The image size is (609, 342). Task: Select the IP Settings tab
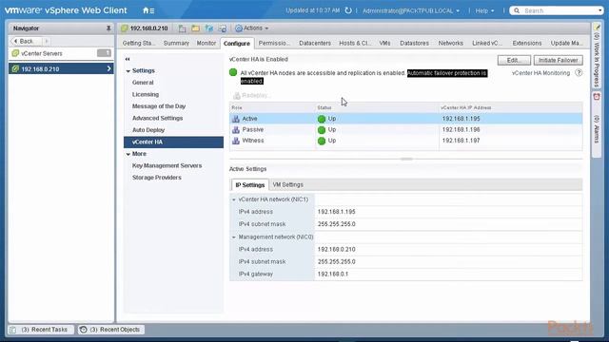249,185
